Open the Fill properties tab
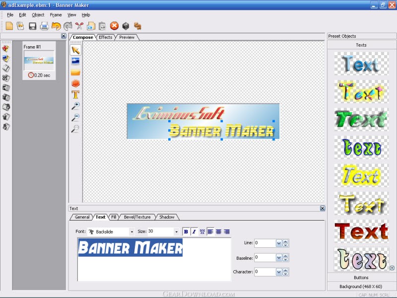The height and width of the screenshot is (298, 397). 114,217
